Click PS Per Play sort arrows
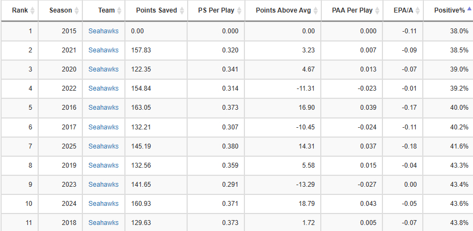This screenshot has height=231, width=473. (238, 10)
